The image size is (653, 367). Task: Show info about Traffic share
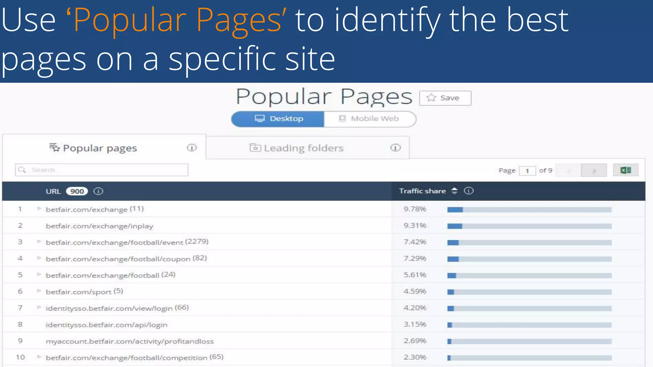click(x=469, y=191)
